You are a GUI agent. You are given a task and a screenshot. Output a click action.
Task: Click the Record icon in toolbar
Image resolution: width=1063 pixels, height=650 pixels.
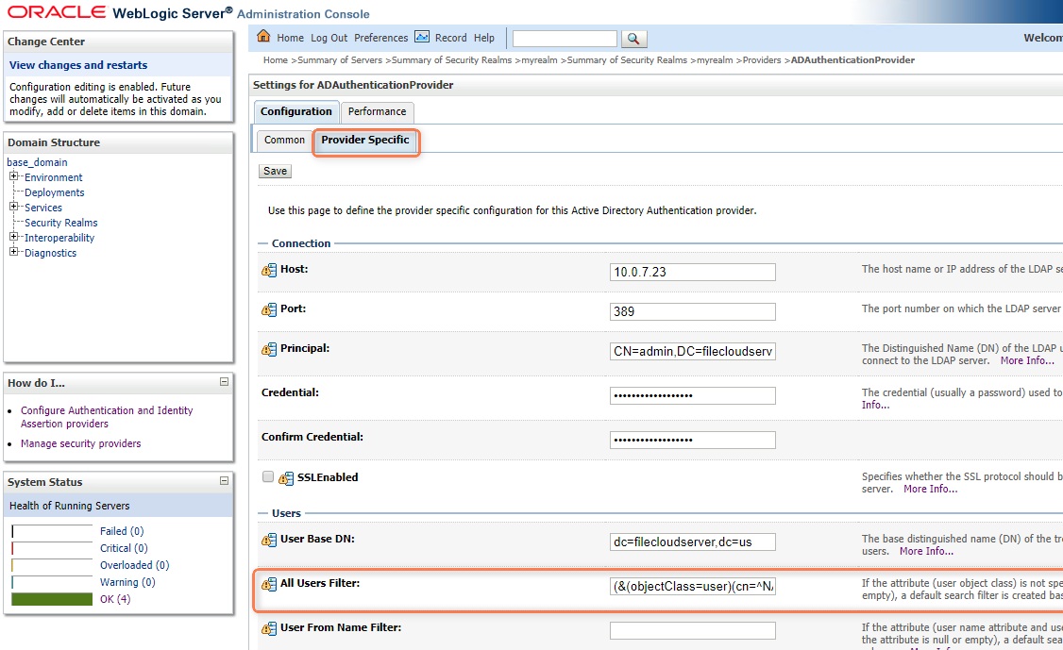tap(422, 38)
